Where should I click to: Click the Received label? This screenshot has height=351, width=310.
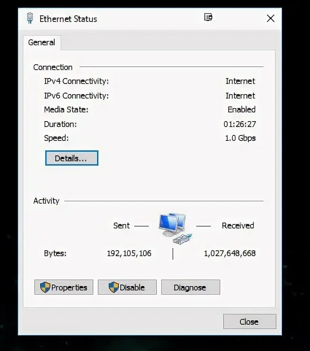[x=238, y=225]
